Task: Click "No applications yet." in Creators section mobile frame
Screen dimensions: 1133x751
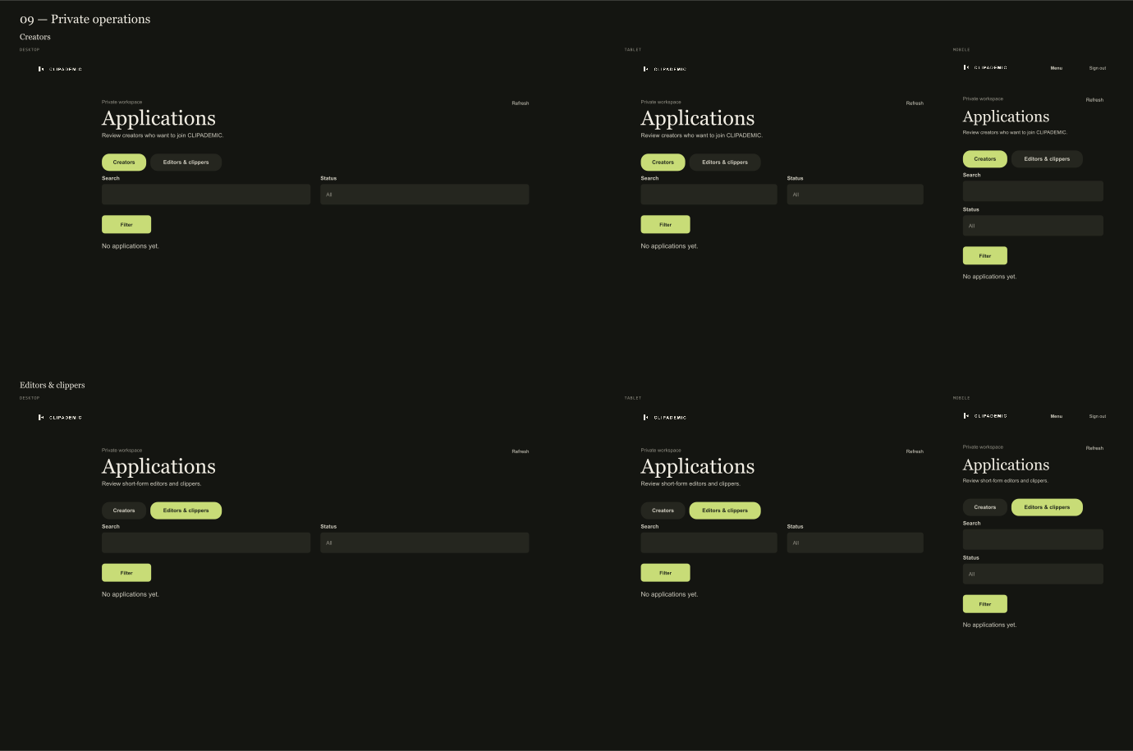Action: [x=989, y=277]
